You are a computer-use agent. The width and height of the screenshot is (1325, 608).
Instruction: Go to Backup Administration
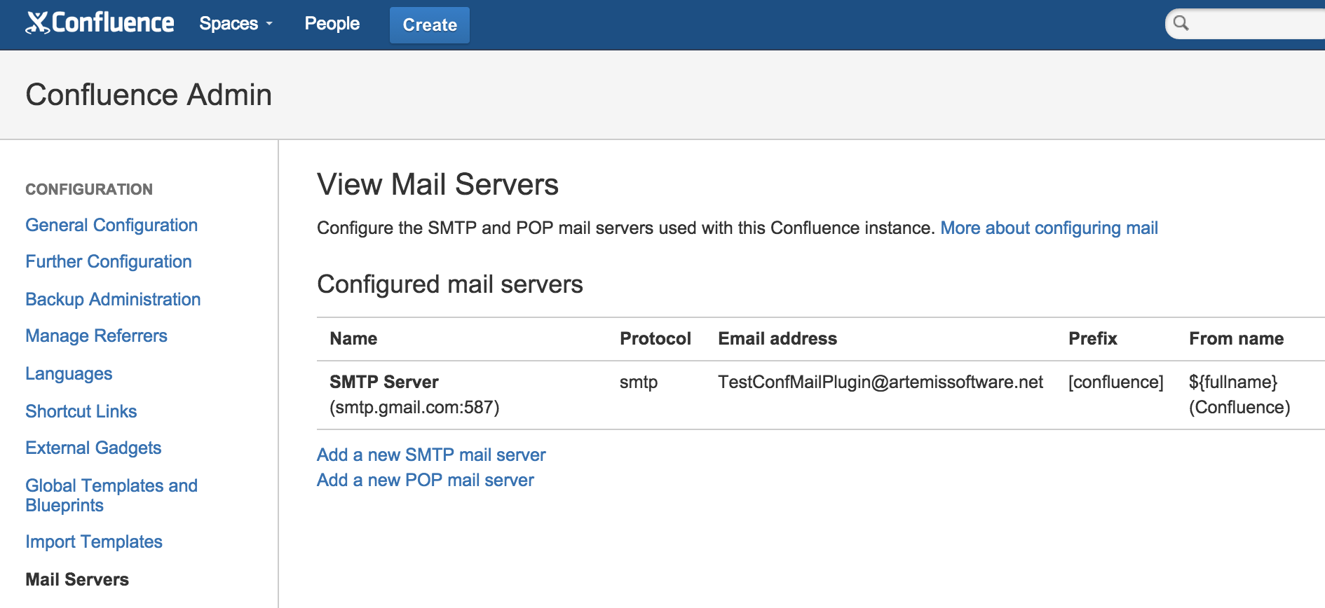coord(113,299)
